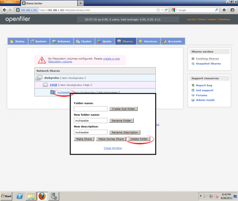Launch PowerShell from the taskbar
238x201 pixels.
click(20, 196)
